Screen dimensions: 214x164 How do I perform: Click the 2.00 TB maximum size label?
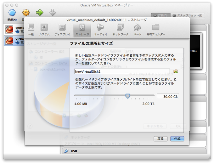(x=148, y=104)
